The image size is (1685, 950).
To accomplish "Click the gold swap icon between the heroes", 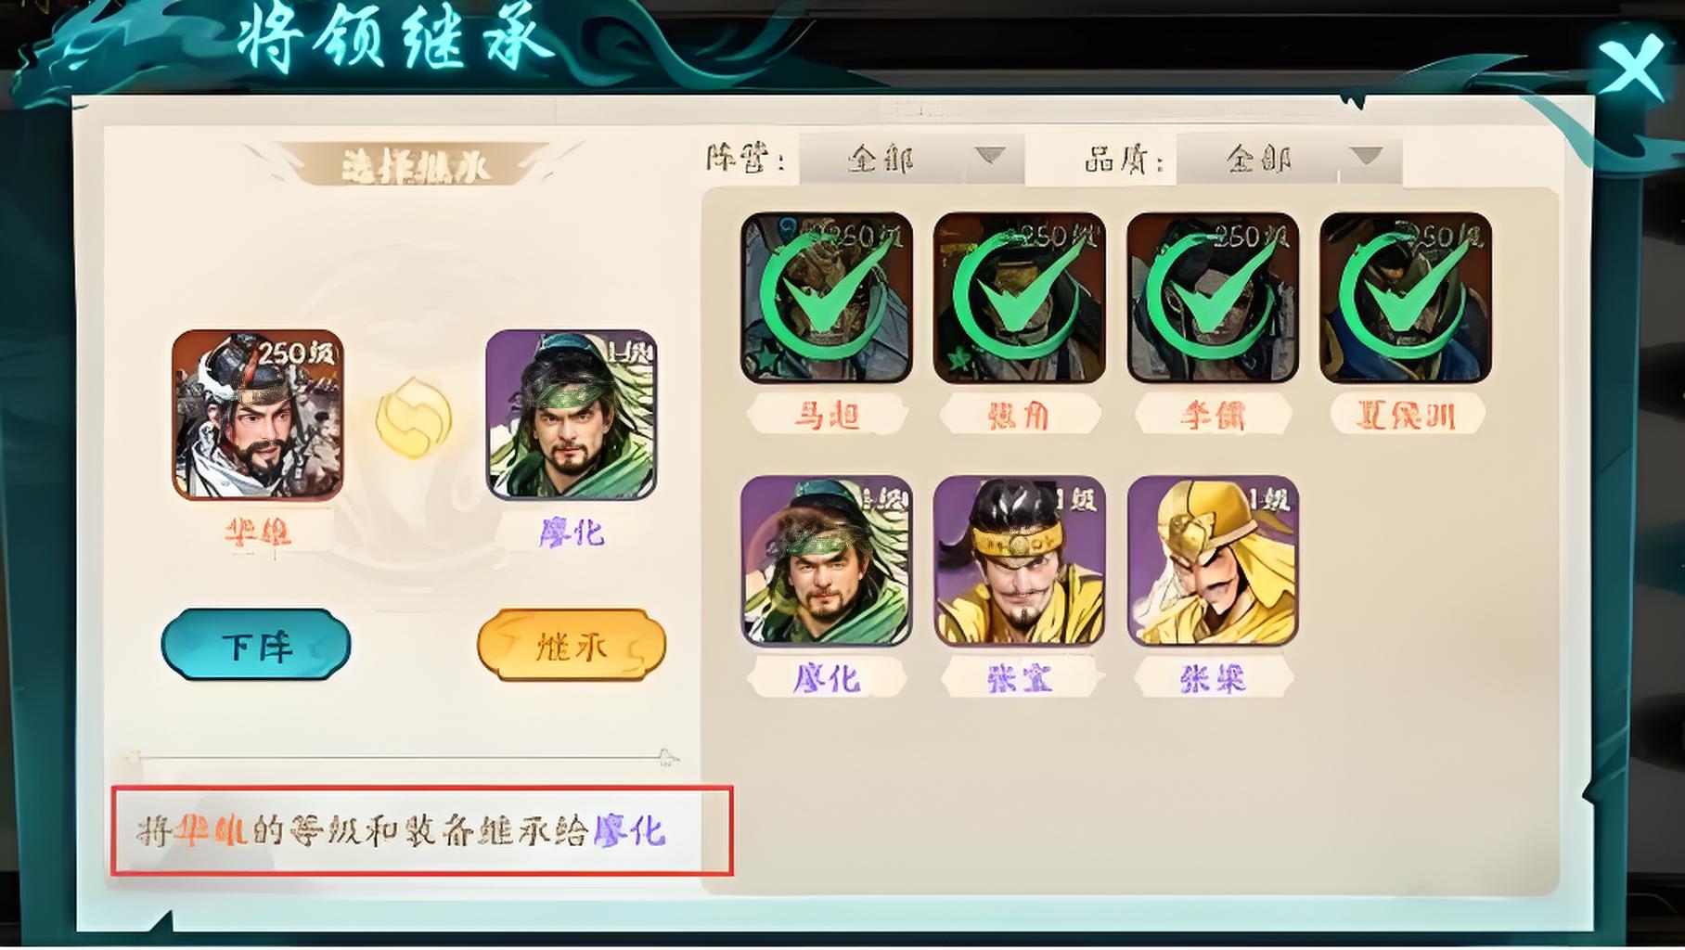I will coord(414,418).
